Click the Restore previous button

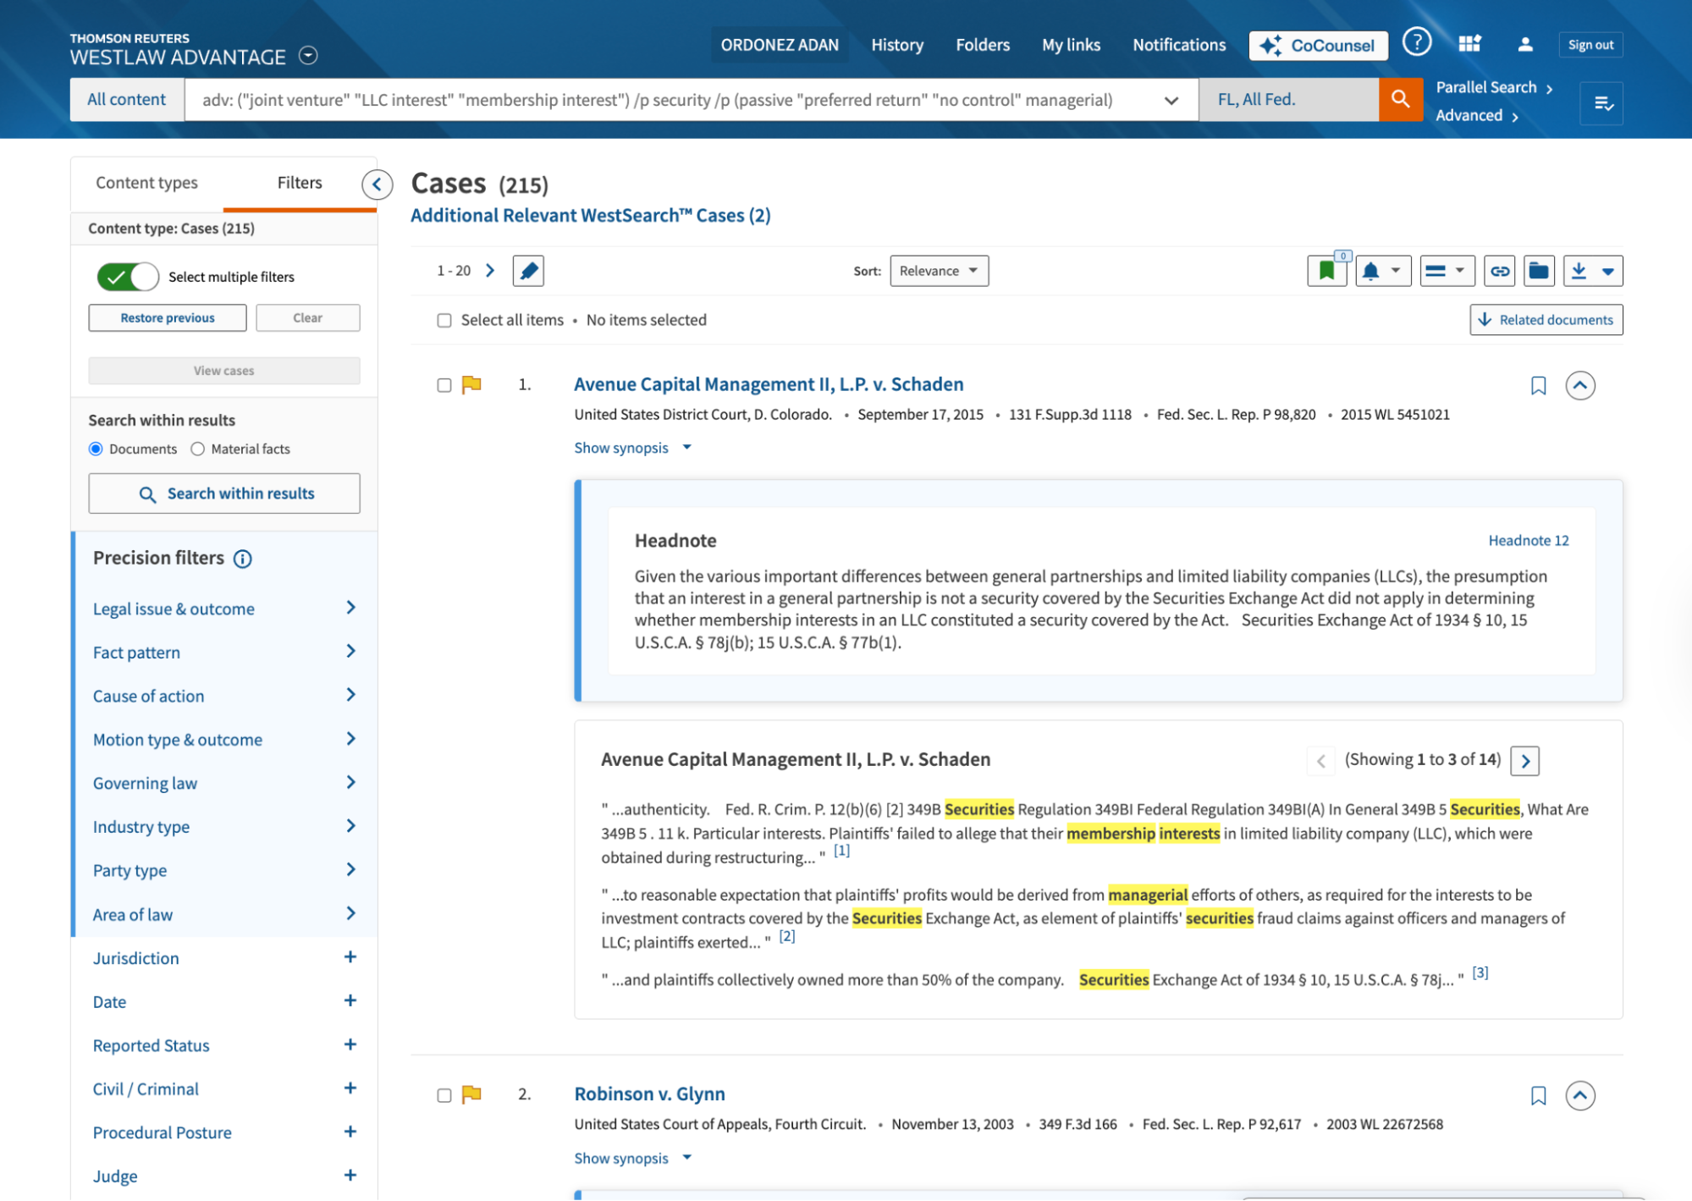click(168, 318)
